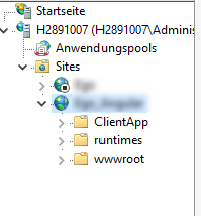Expand the runtimes folder
This screenshot has height=216, width=201.
(61, 142)
